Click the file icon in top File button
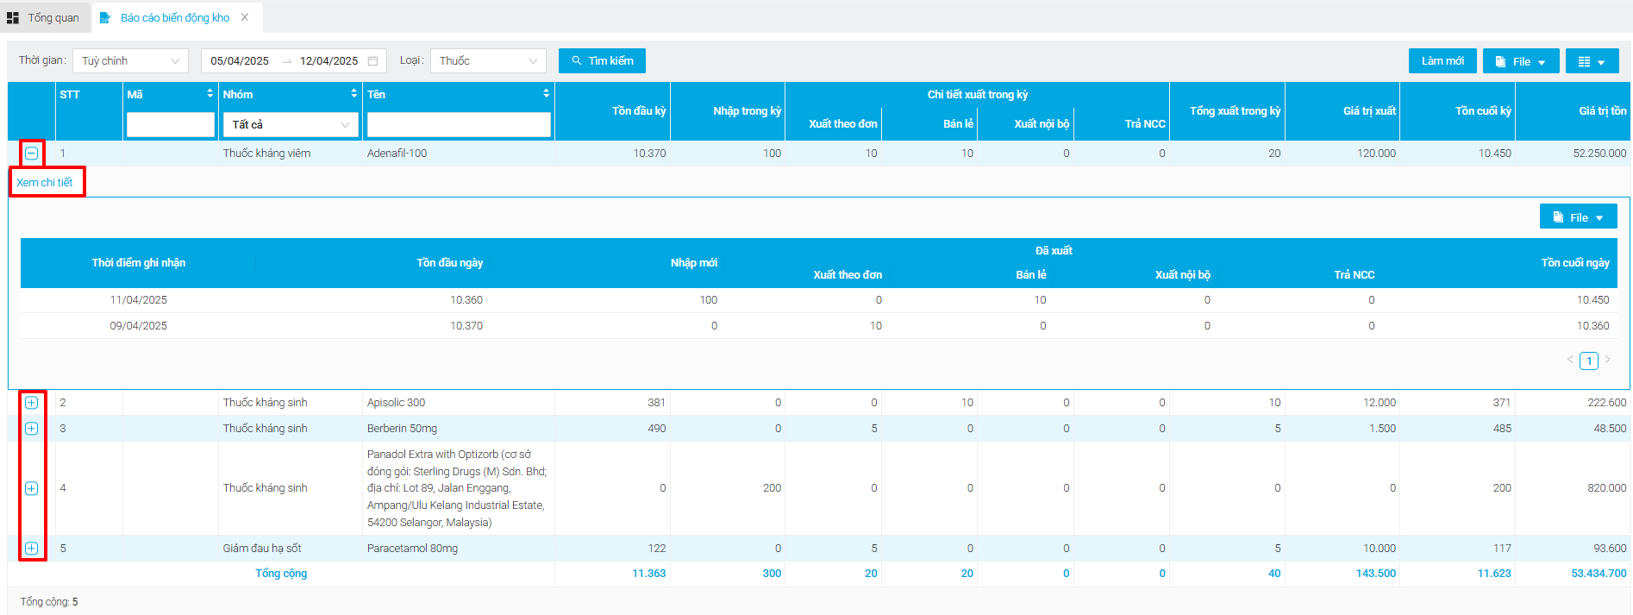The image size is (1633, 615). (1500, 62)
